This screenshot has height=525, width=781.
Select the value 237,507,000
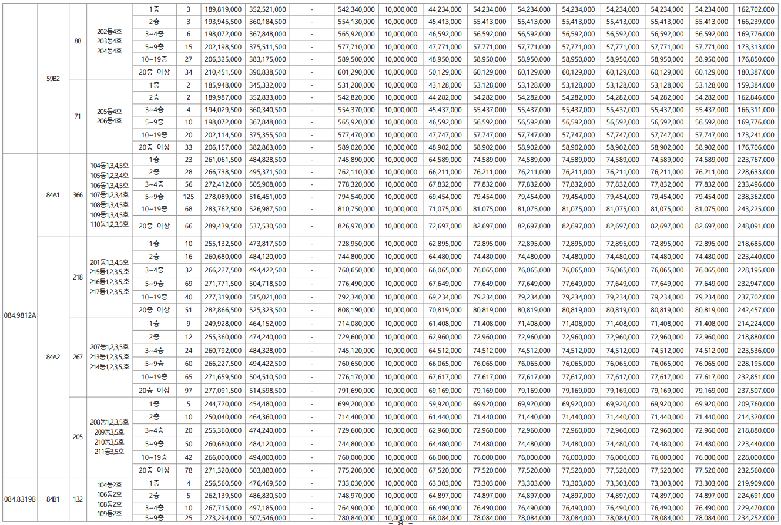pyautogui.click(x=756, y=390)
